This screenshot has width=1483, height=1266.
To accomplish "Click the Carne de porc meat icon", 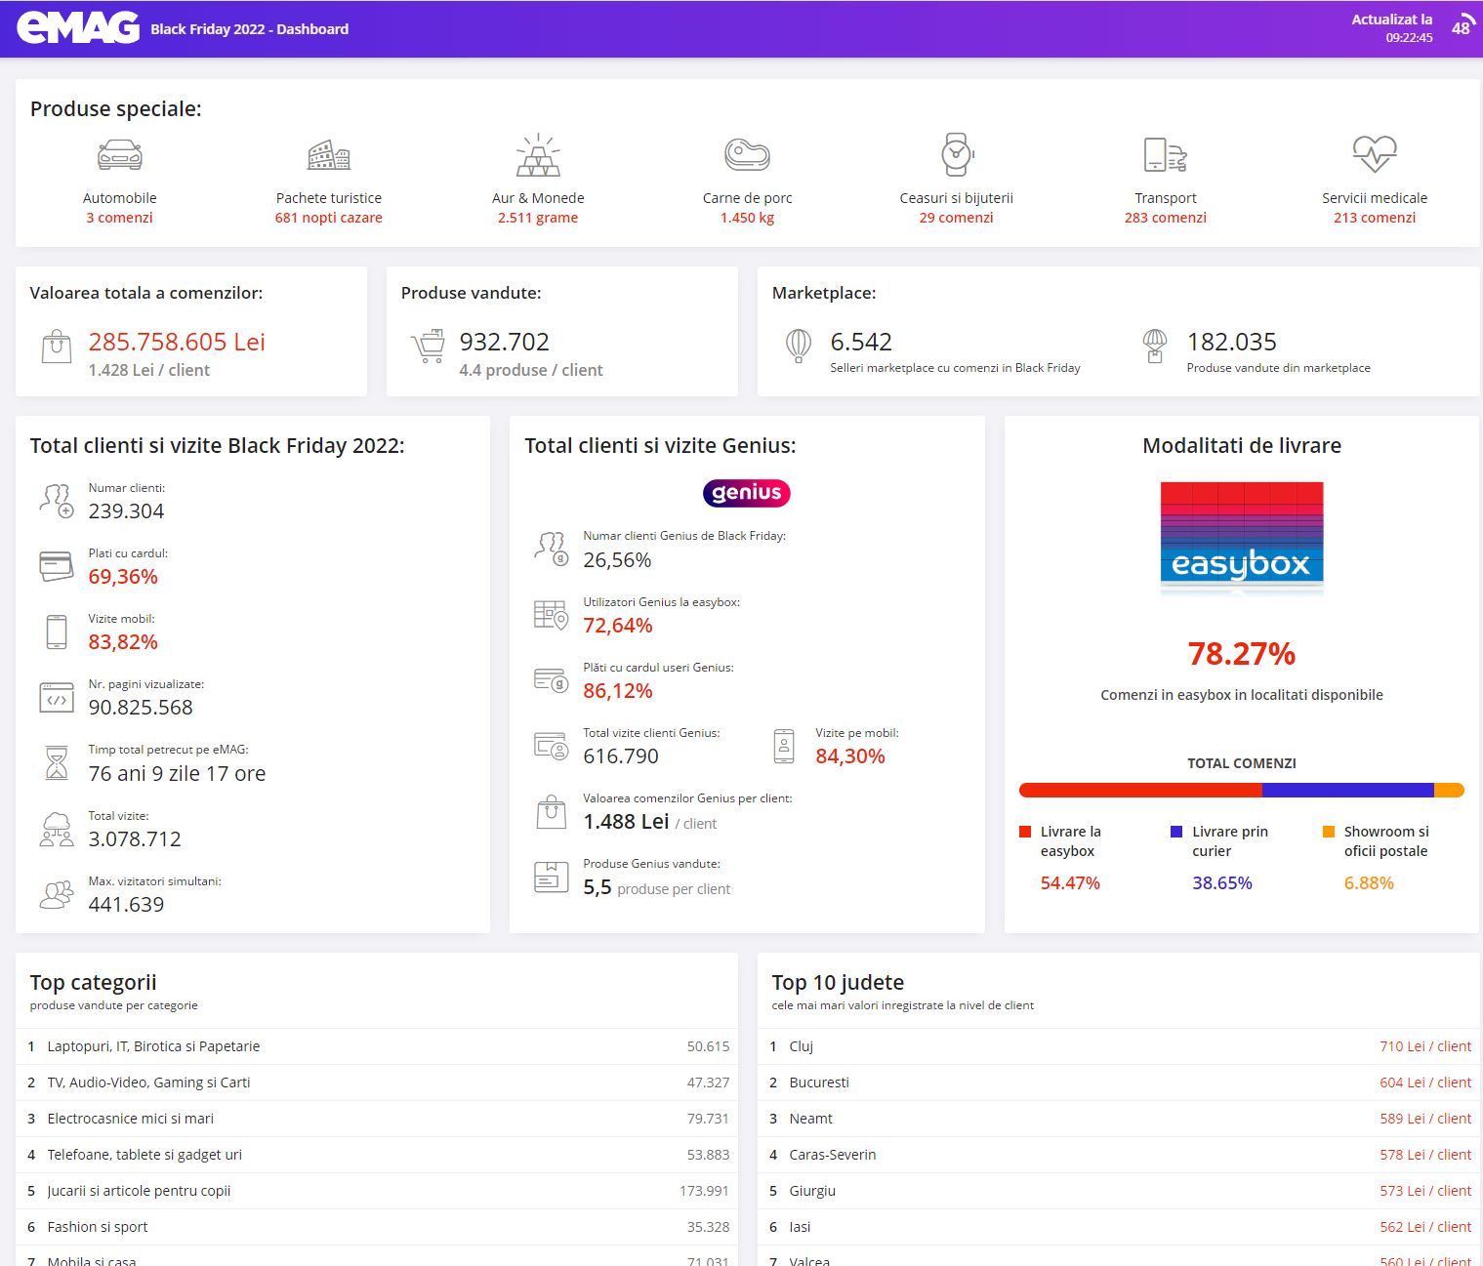I will (x=748, y=154).
